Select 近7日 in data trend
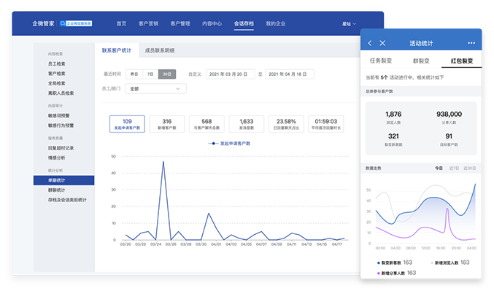 point(454,168)
